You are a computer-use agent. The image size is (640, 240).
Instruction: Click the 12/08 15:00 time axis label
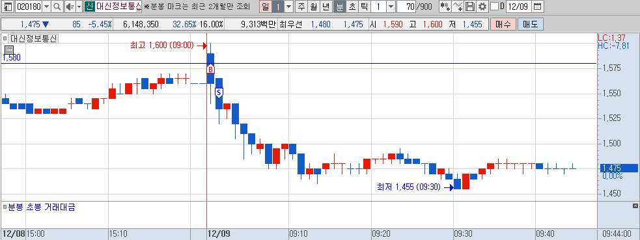(x=23, y=234)
